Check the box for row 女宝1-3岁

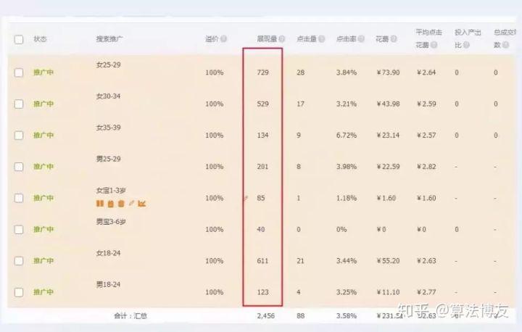pyautogui.click(x=19, y=198)
